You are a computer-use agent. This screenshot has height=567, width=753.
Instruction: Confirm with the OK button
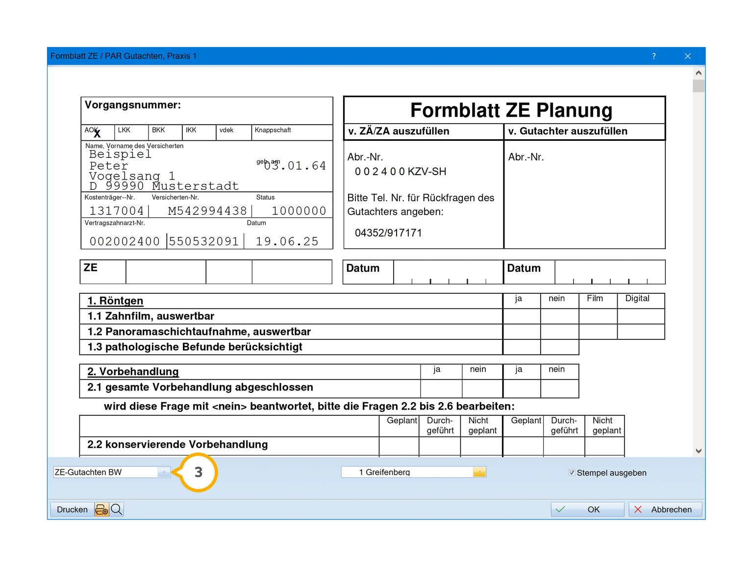click(587, 510)
